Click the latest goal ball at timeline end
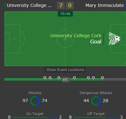 tap(102, 78)
